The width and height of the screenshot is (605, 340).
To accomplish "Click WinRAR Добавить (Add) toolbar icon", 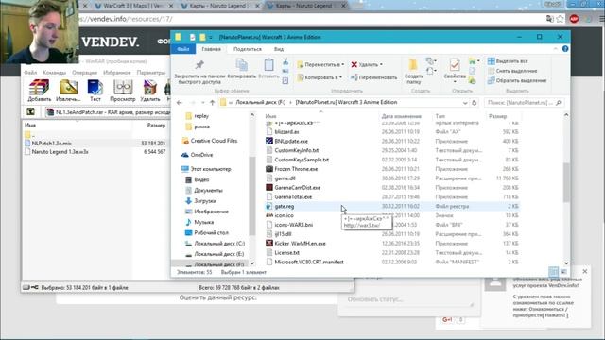I will click(40, 91).
